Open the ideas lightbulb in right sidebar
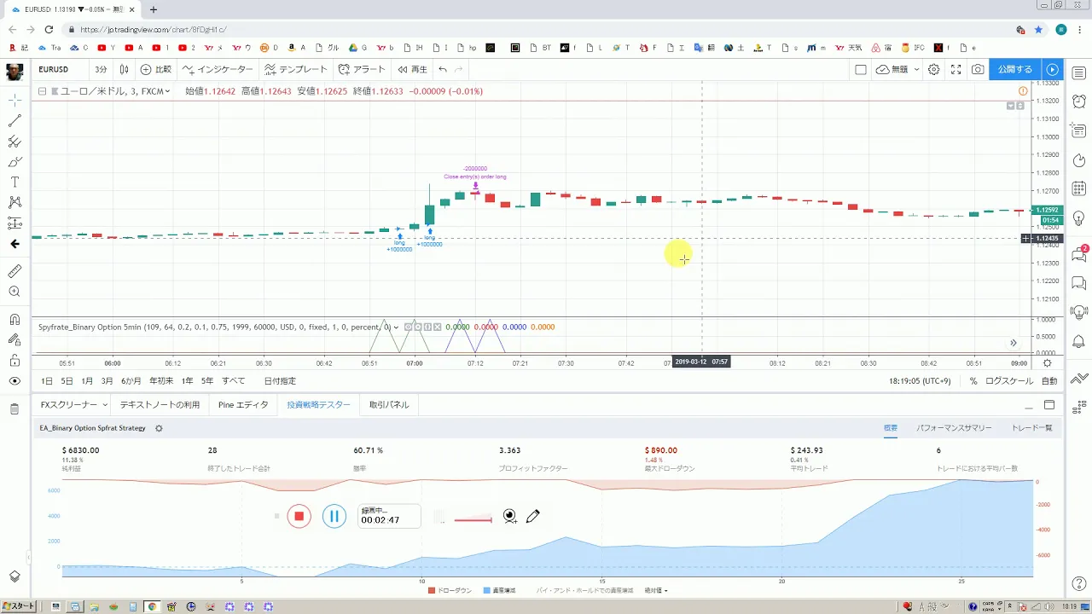 [1078, 217]
